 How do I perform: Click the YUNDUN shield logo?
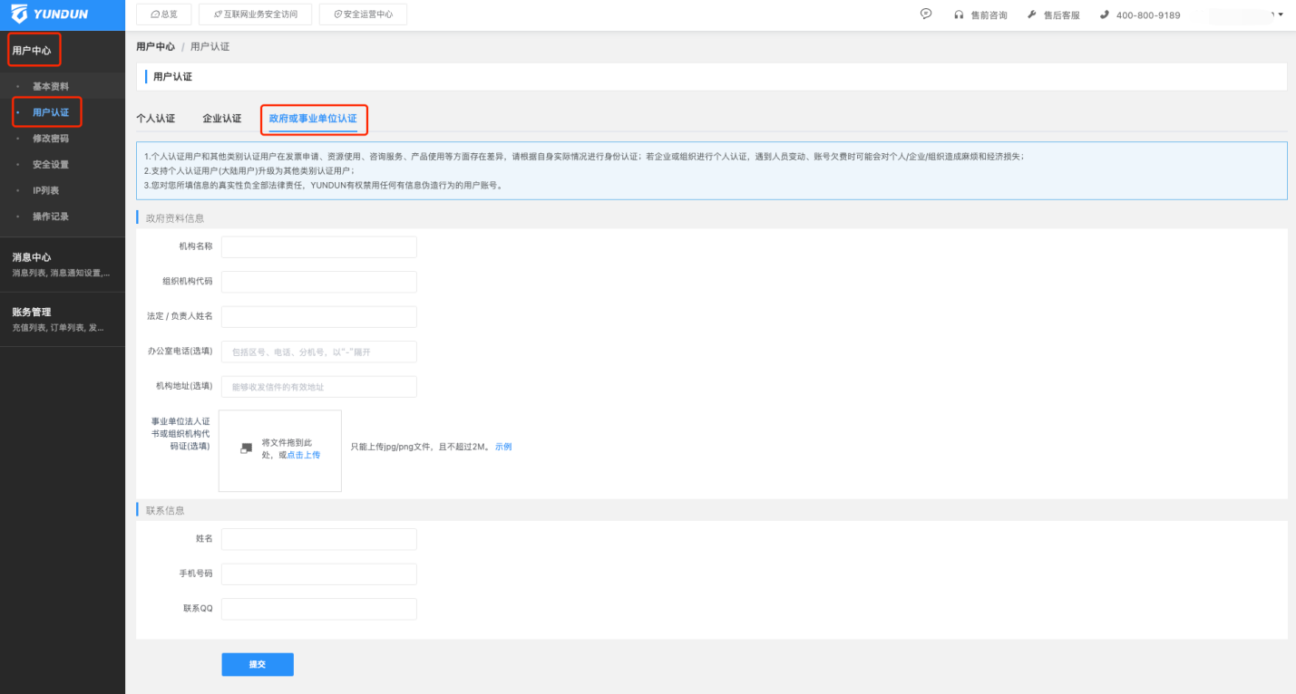pyautogui.click(x=19, y=14)
